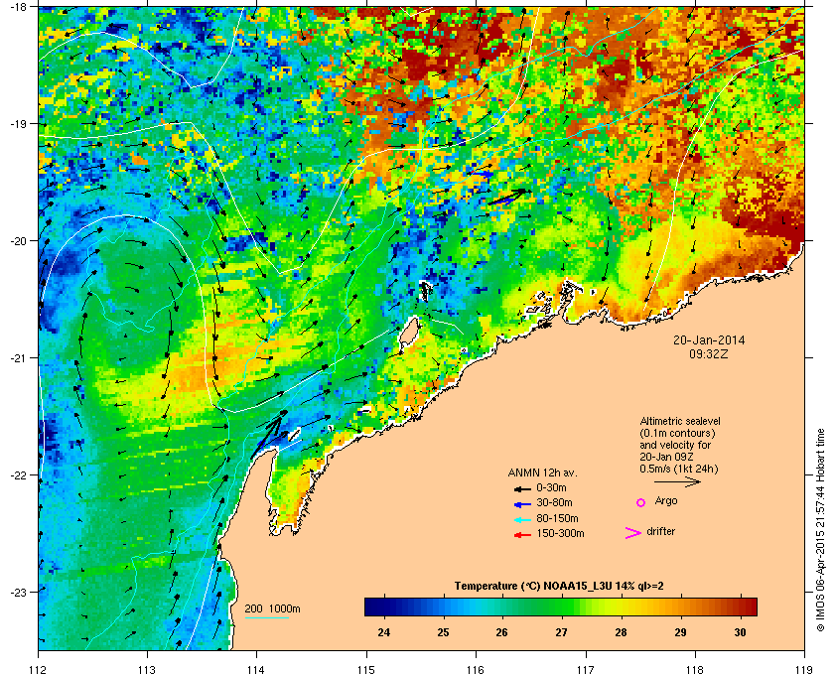Click the latitude axis label -20

[x=17, y=240]
